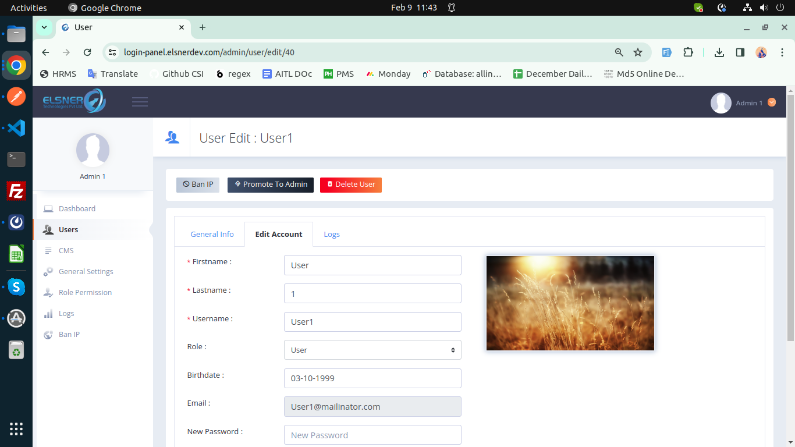This screenshot has height=447, width=795.
Task: Click the user's wheat field profile photo
Action: tap(570, 303)
